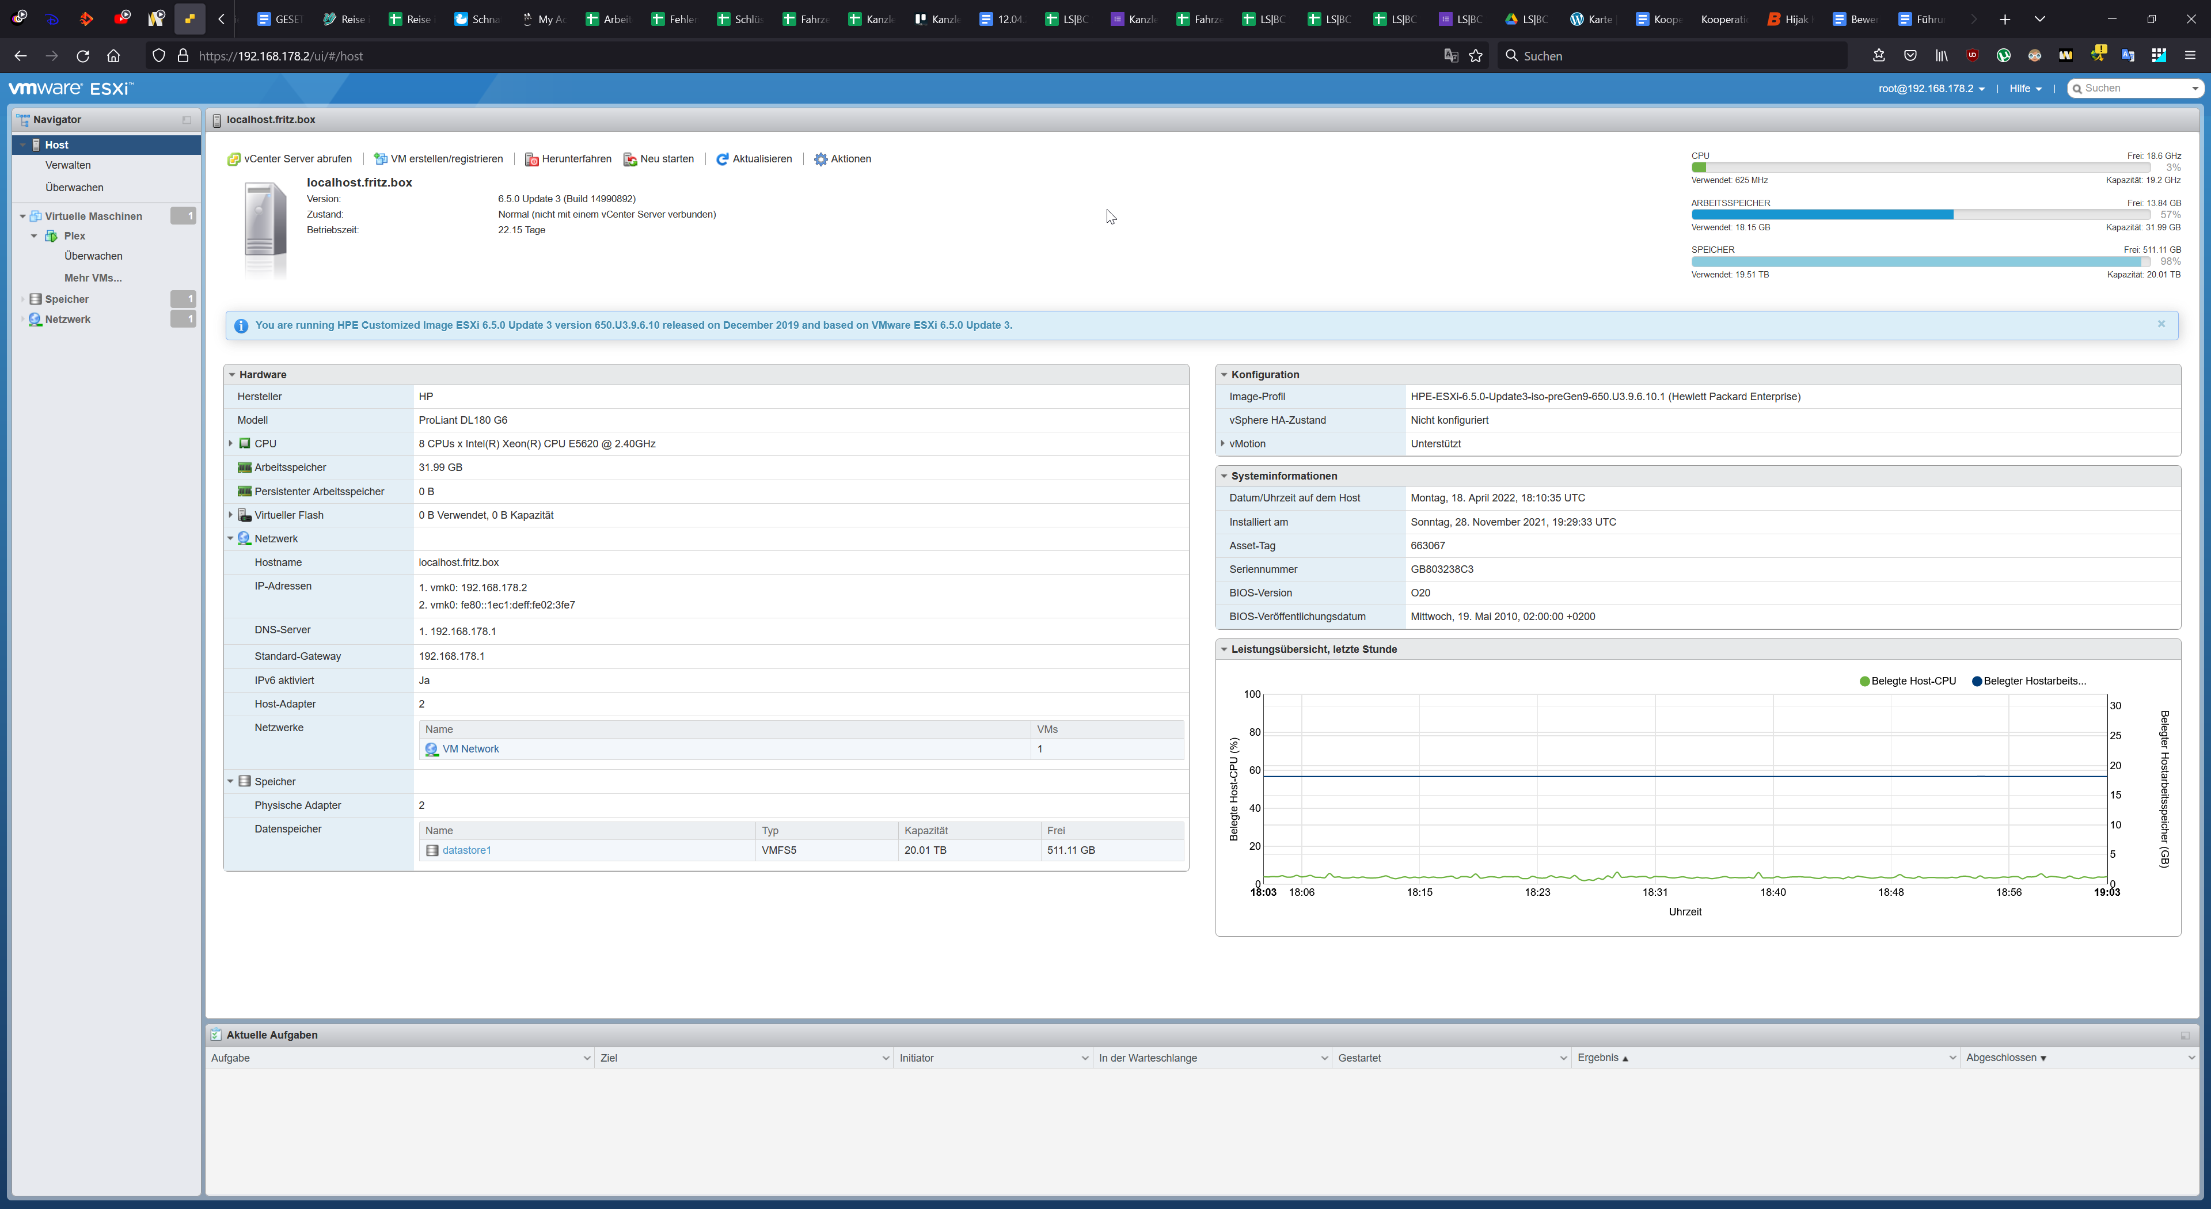Screen dimensions: 2211x1209
Task: Click Mehr VMs... in the Navigator
Action: point(93,277)
